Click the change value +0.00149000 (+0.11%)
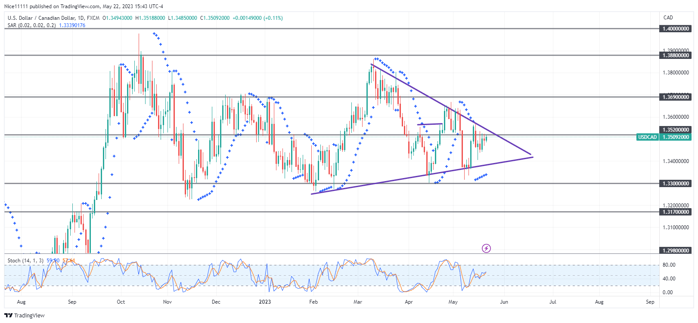 tap(257, 18)
